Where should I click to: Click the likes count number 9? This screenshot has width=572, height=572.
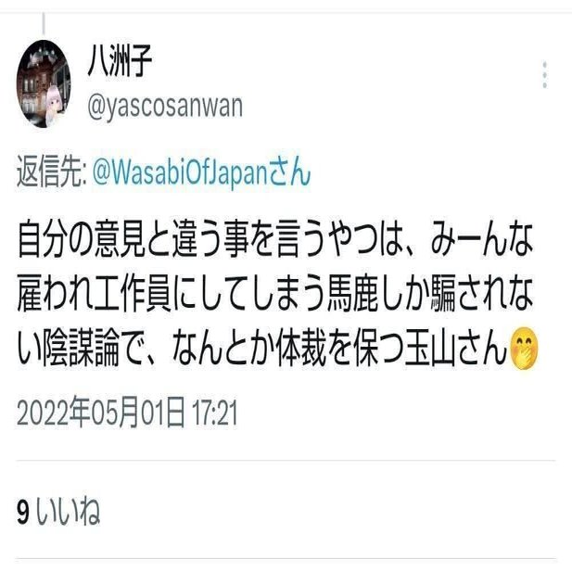point(23,513)
